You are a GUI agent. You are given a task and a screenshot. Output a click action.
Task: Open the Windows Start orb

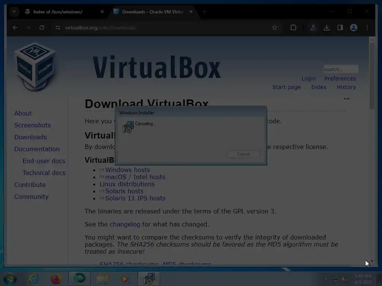pos(10,279)
